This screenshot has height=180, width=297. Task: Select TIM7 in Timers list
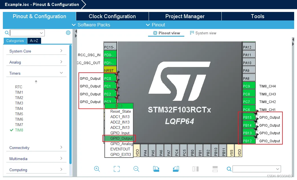click(19, 125)
